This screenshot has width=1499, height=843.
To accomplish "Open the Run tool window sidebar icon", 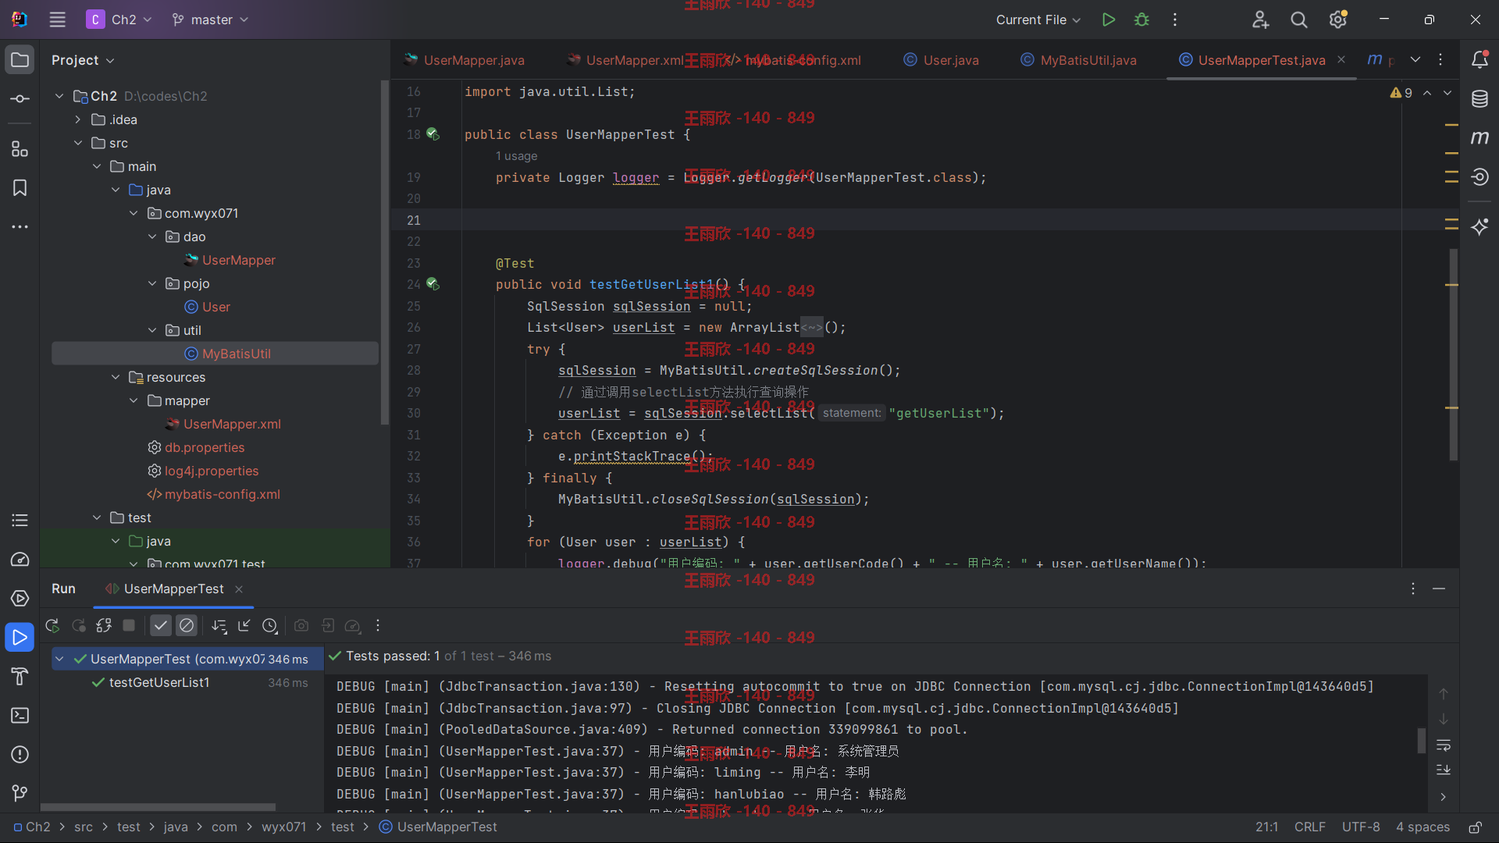I will (20, 637).
